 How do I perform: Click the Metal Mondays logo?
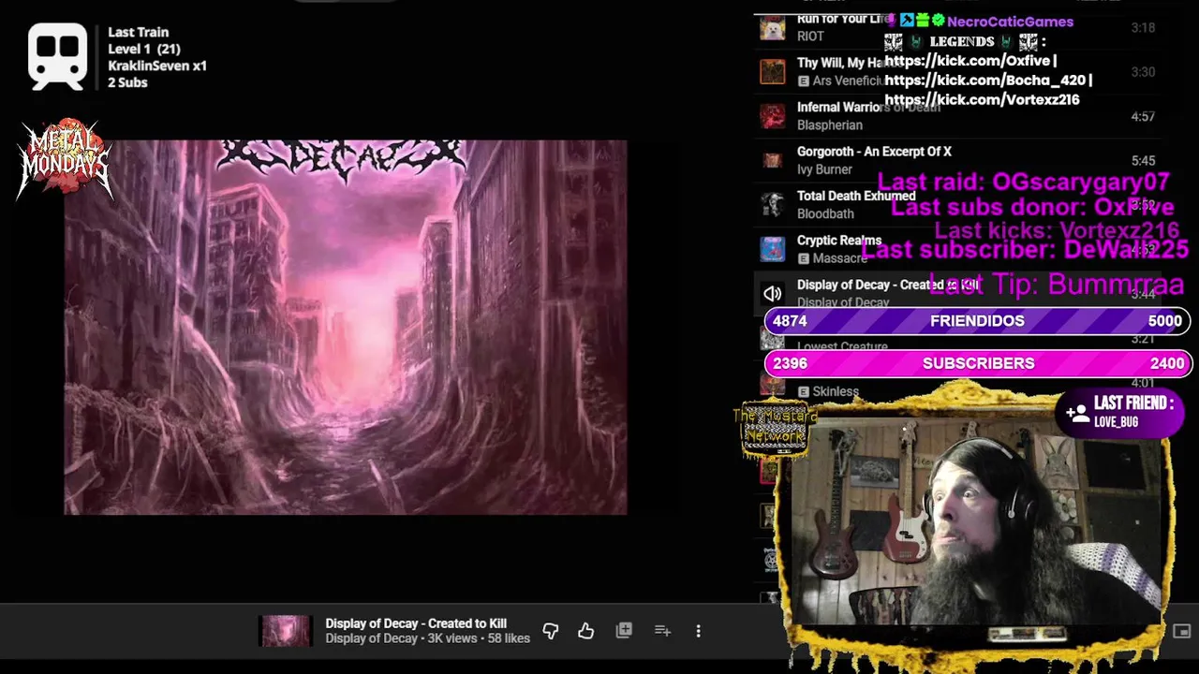[x=64, y=159]
